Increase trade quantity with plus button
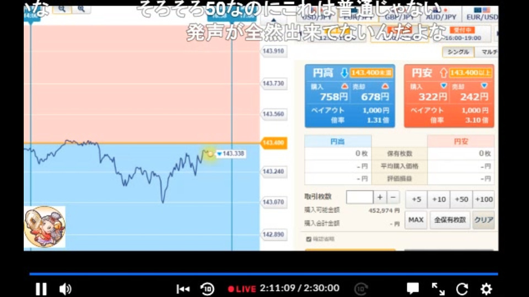The image size is (529, 297). [x=380, y=197]
